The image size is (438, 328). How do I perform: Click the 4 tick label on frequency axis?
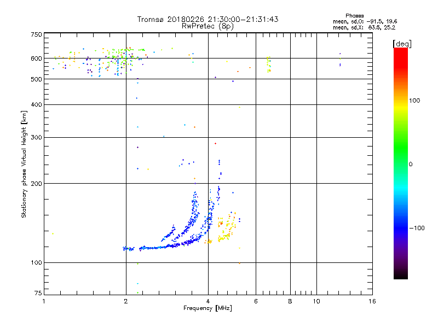(x=208, y=301)
